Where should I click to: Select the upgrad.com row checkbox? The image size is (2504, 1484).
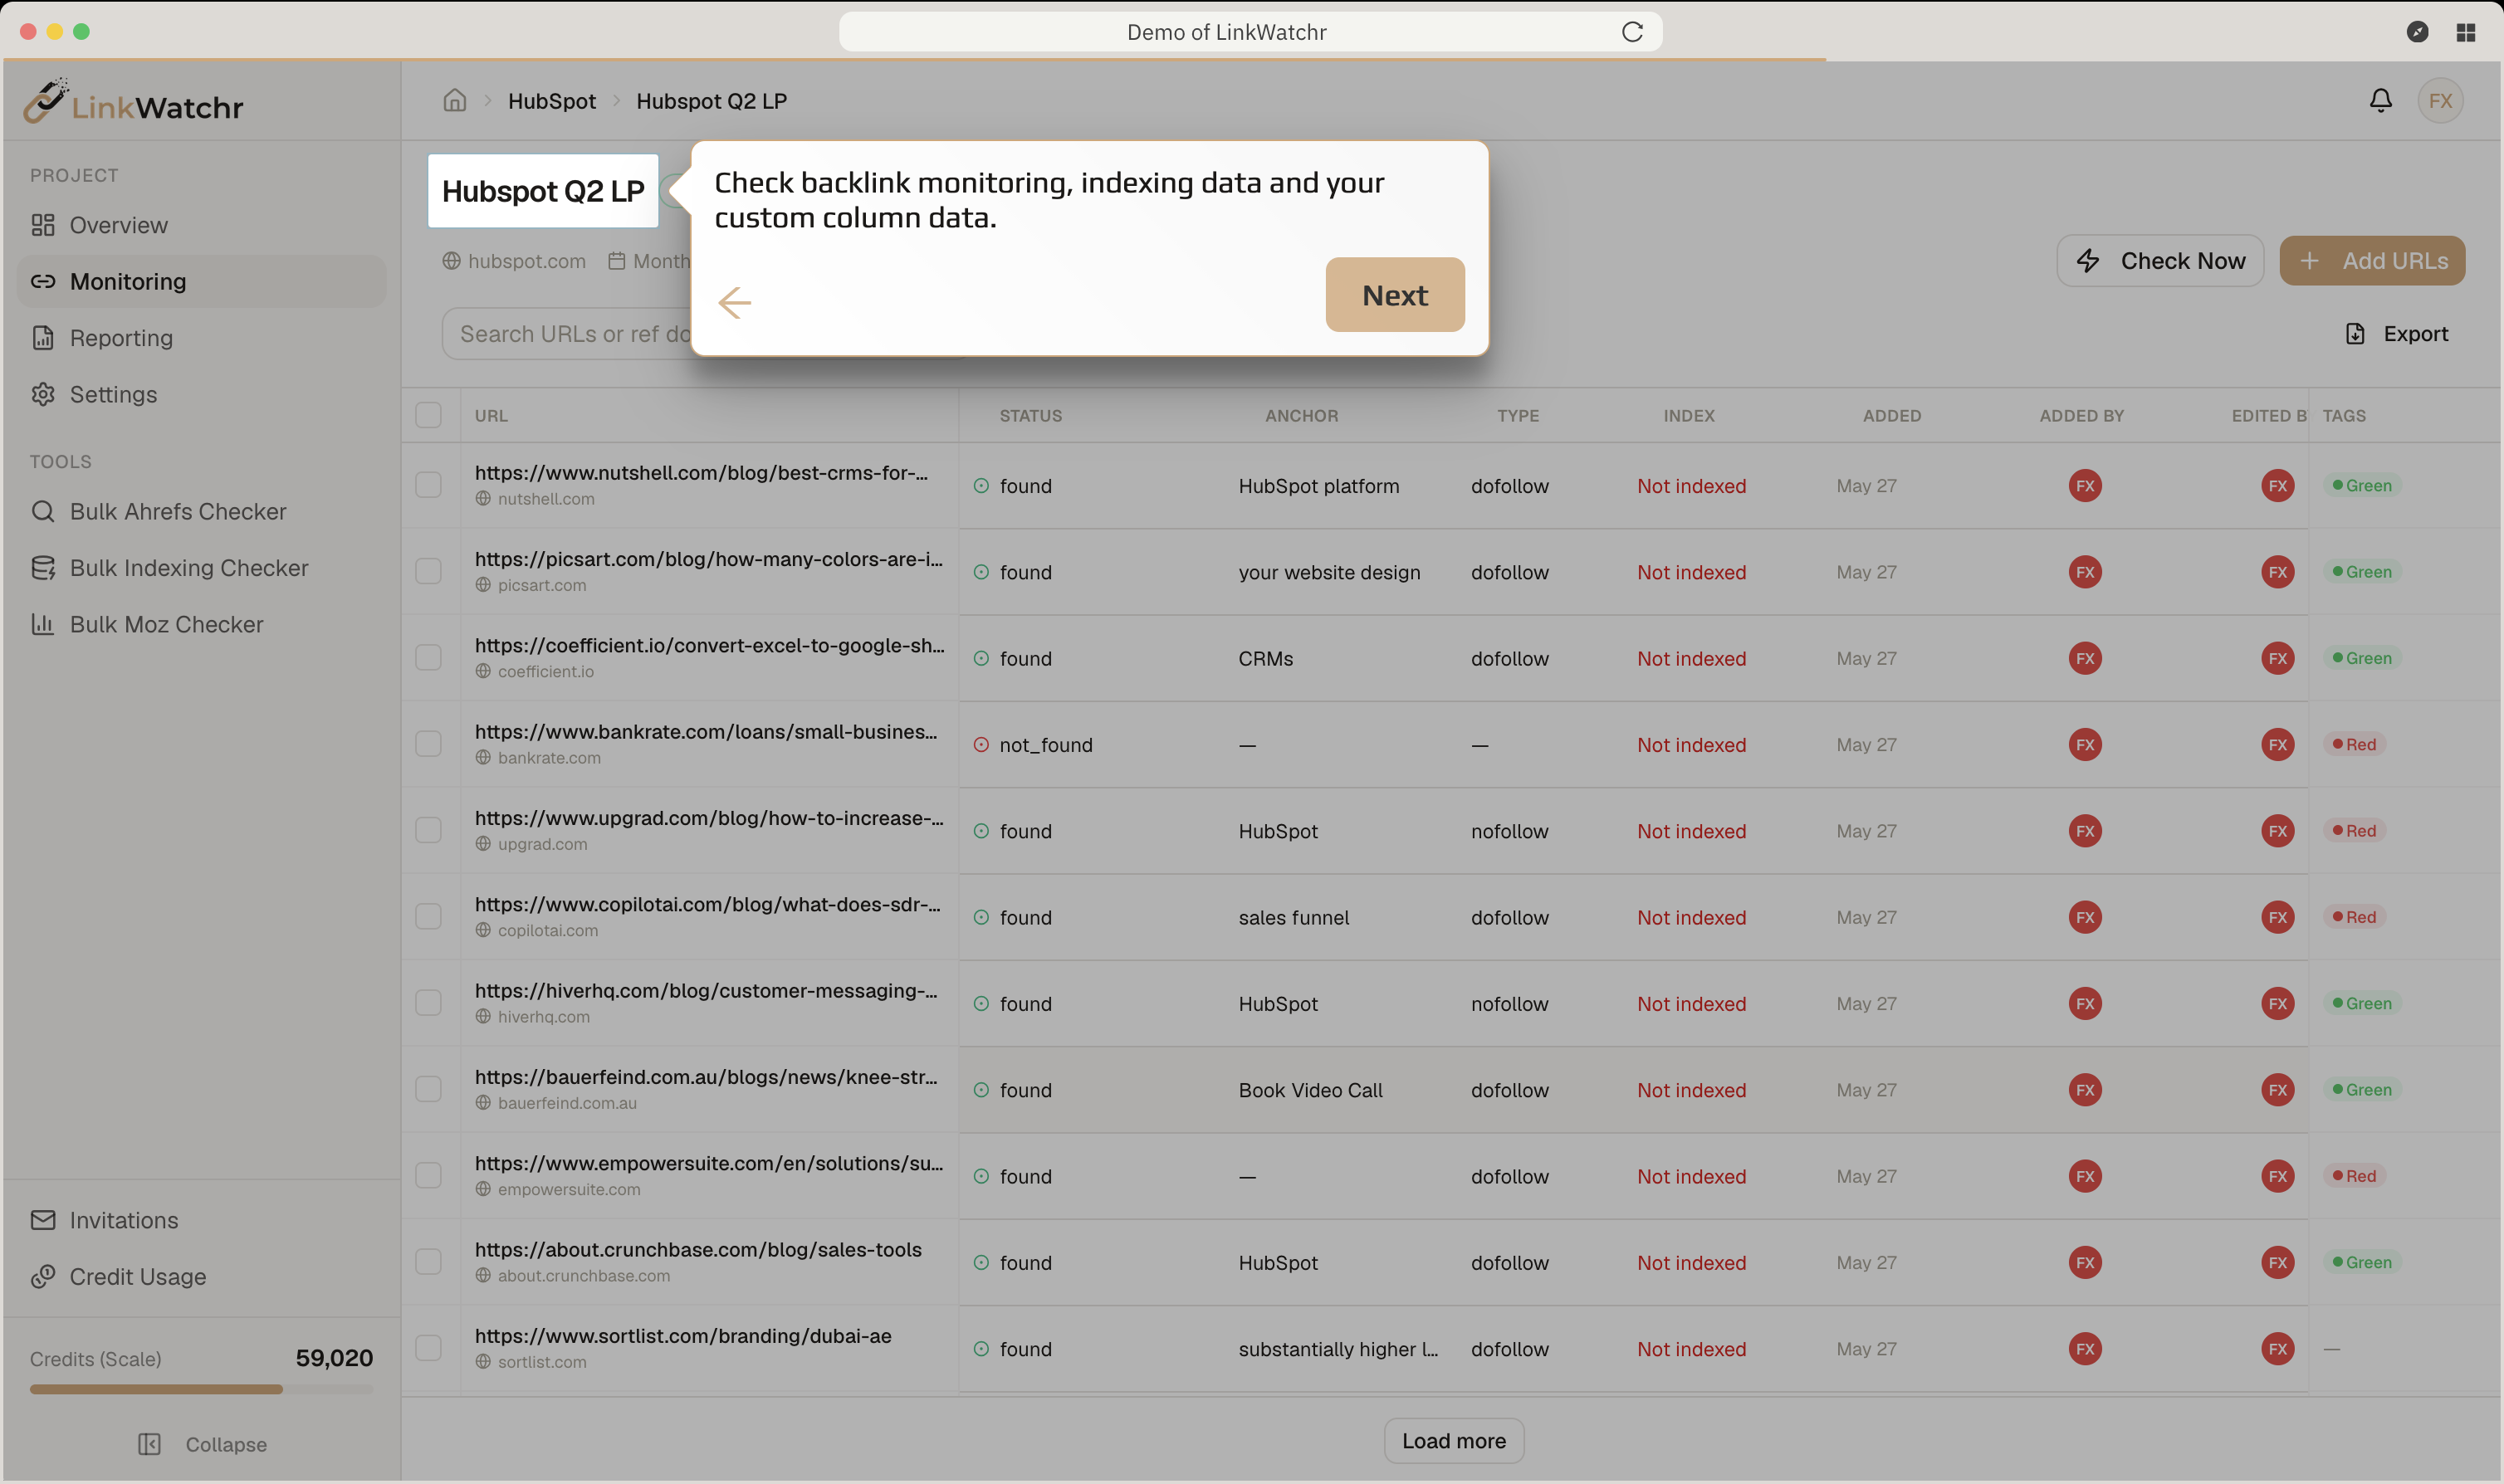pos(428,830)
